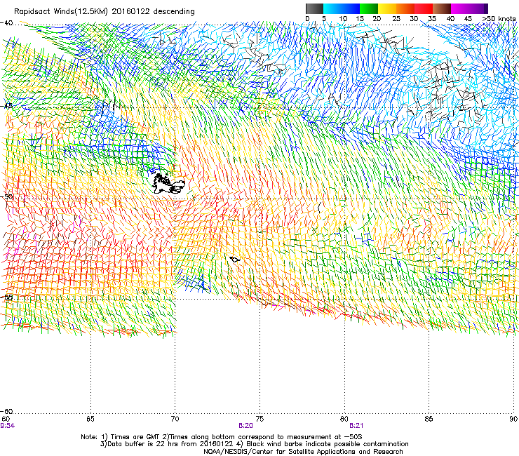
Task: Select the brown 35-40 knots legend segment
Action: click(442, 8)
